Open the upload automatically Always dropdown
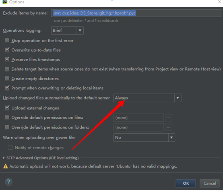The image size is (223, 190). 147,98
